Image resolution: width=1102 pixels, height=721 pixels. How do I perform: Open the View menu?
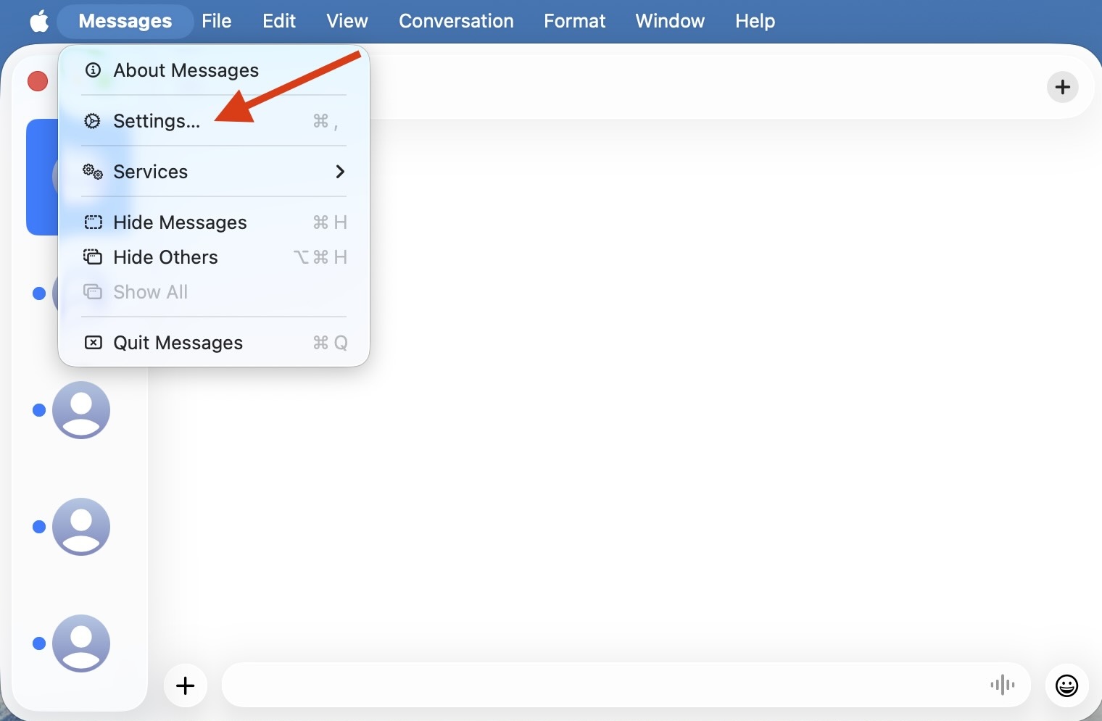click(347, 21)
